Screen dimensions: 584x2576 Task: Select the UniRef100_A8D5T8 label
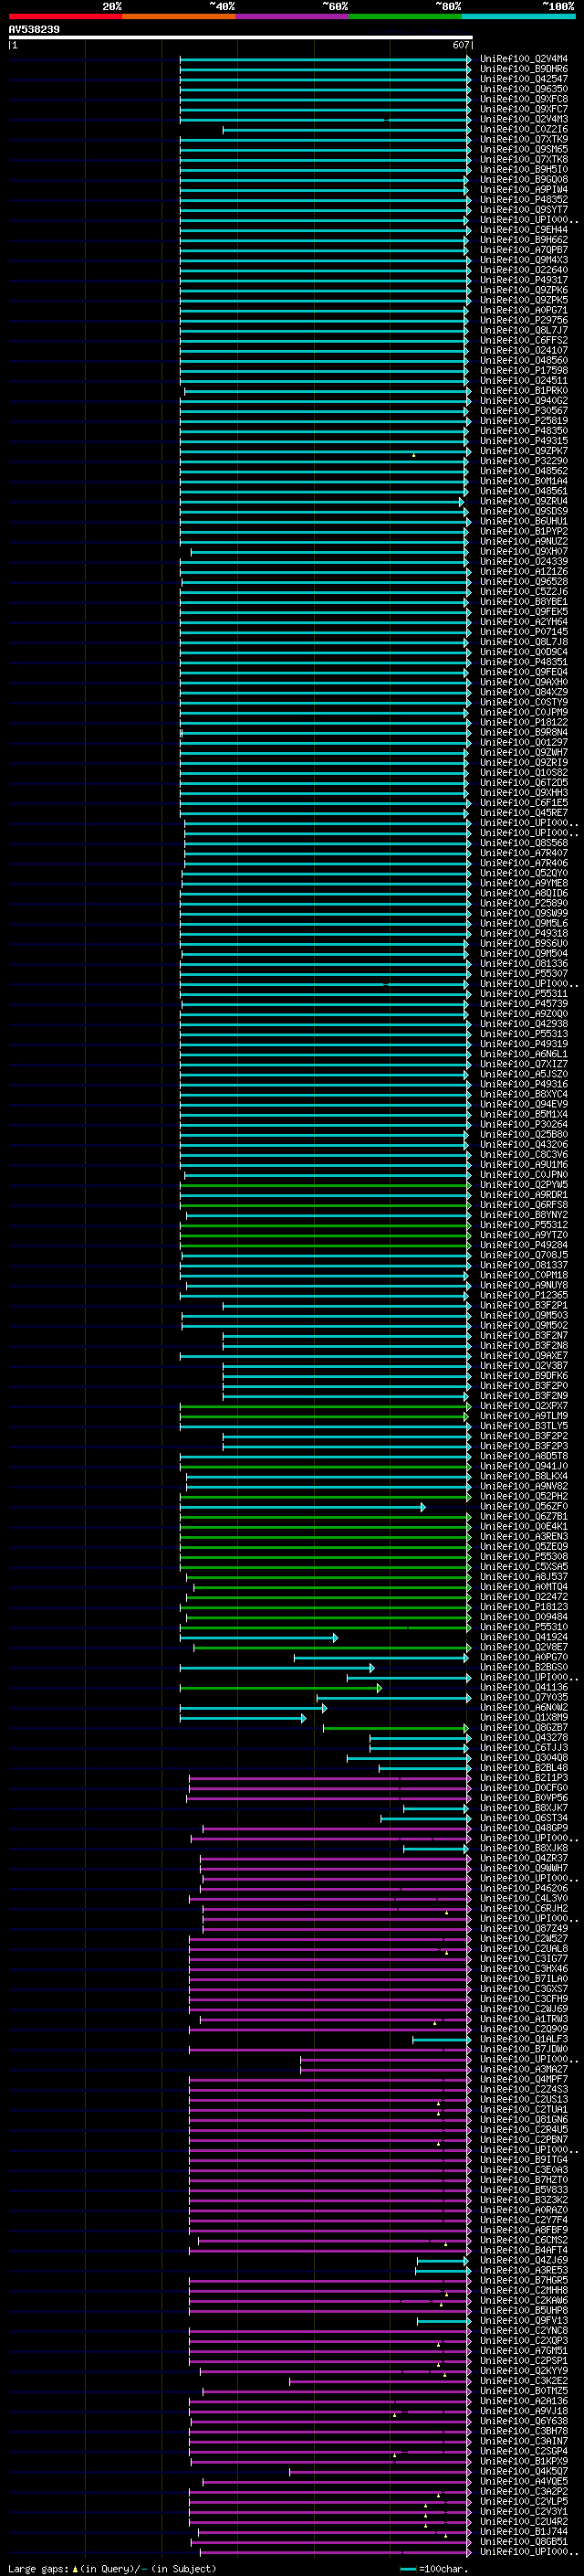(x=524, y=1456)
